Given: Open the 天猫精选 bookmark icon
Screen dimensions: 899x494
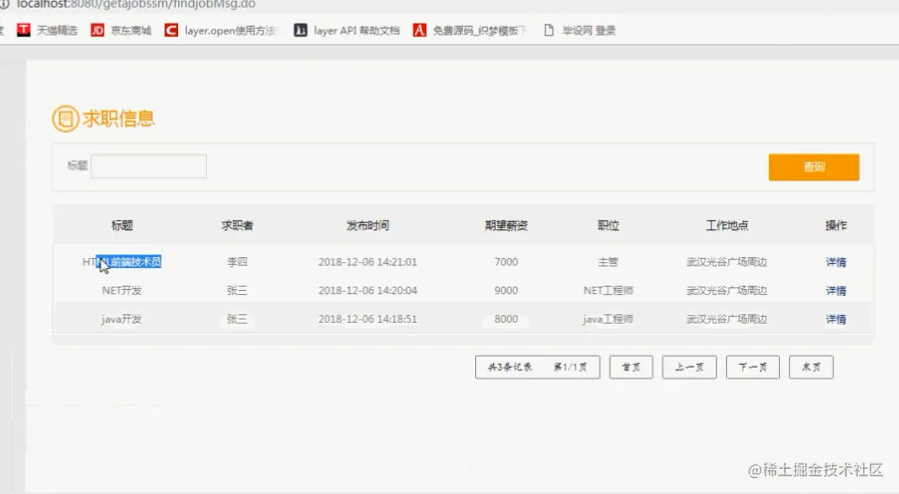Looking at the screenshot, I should click(24, 30).
